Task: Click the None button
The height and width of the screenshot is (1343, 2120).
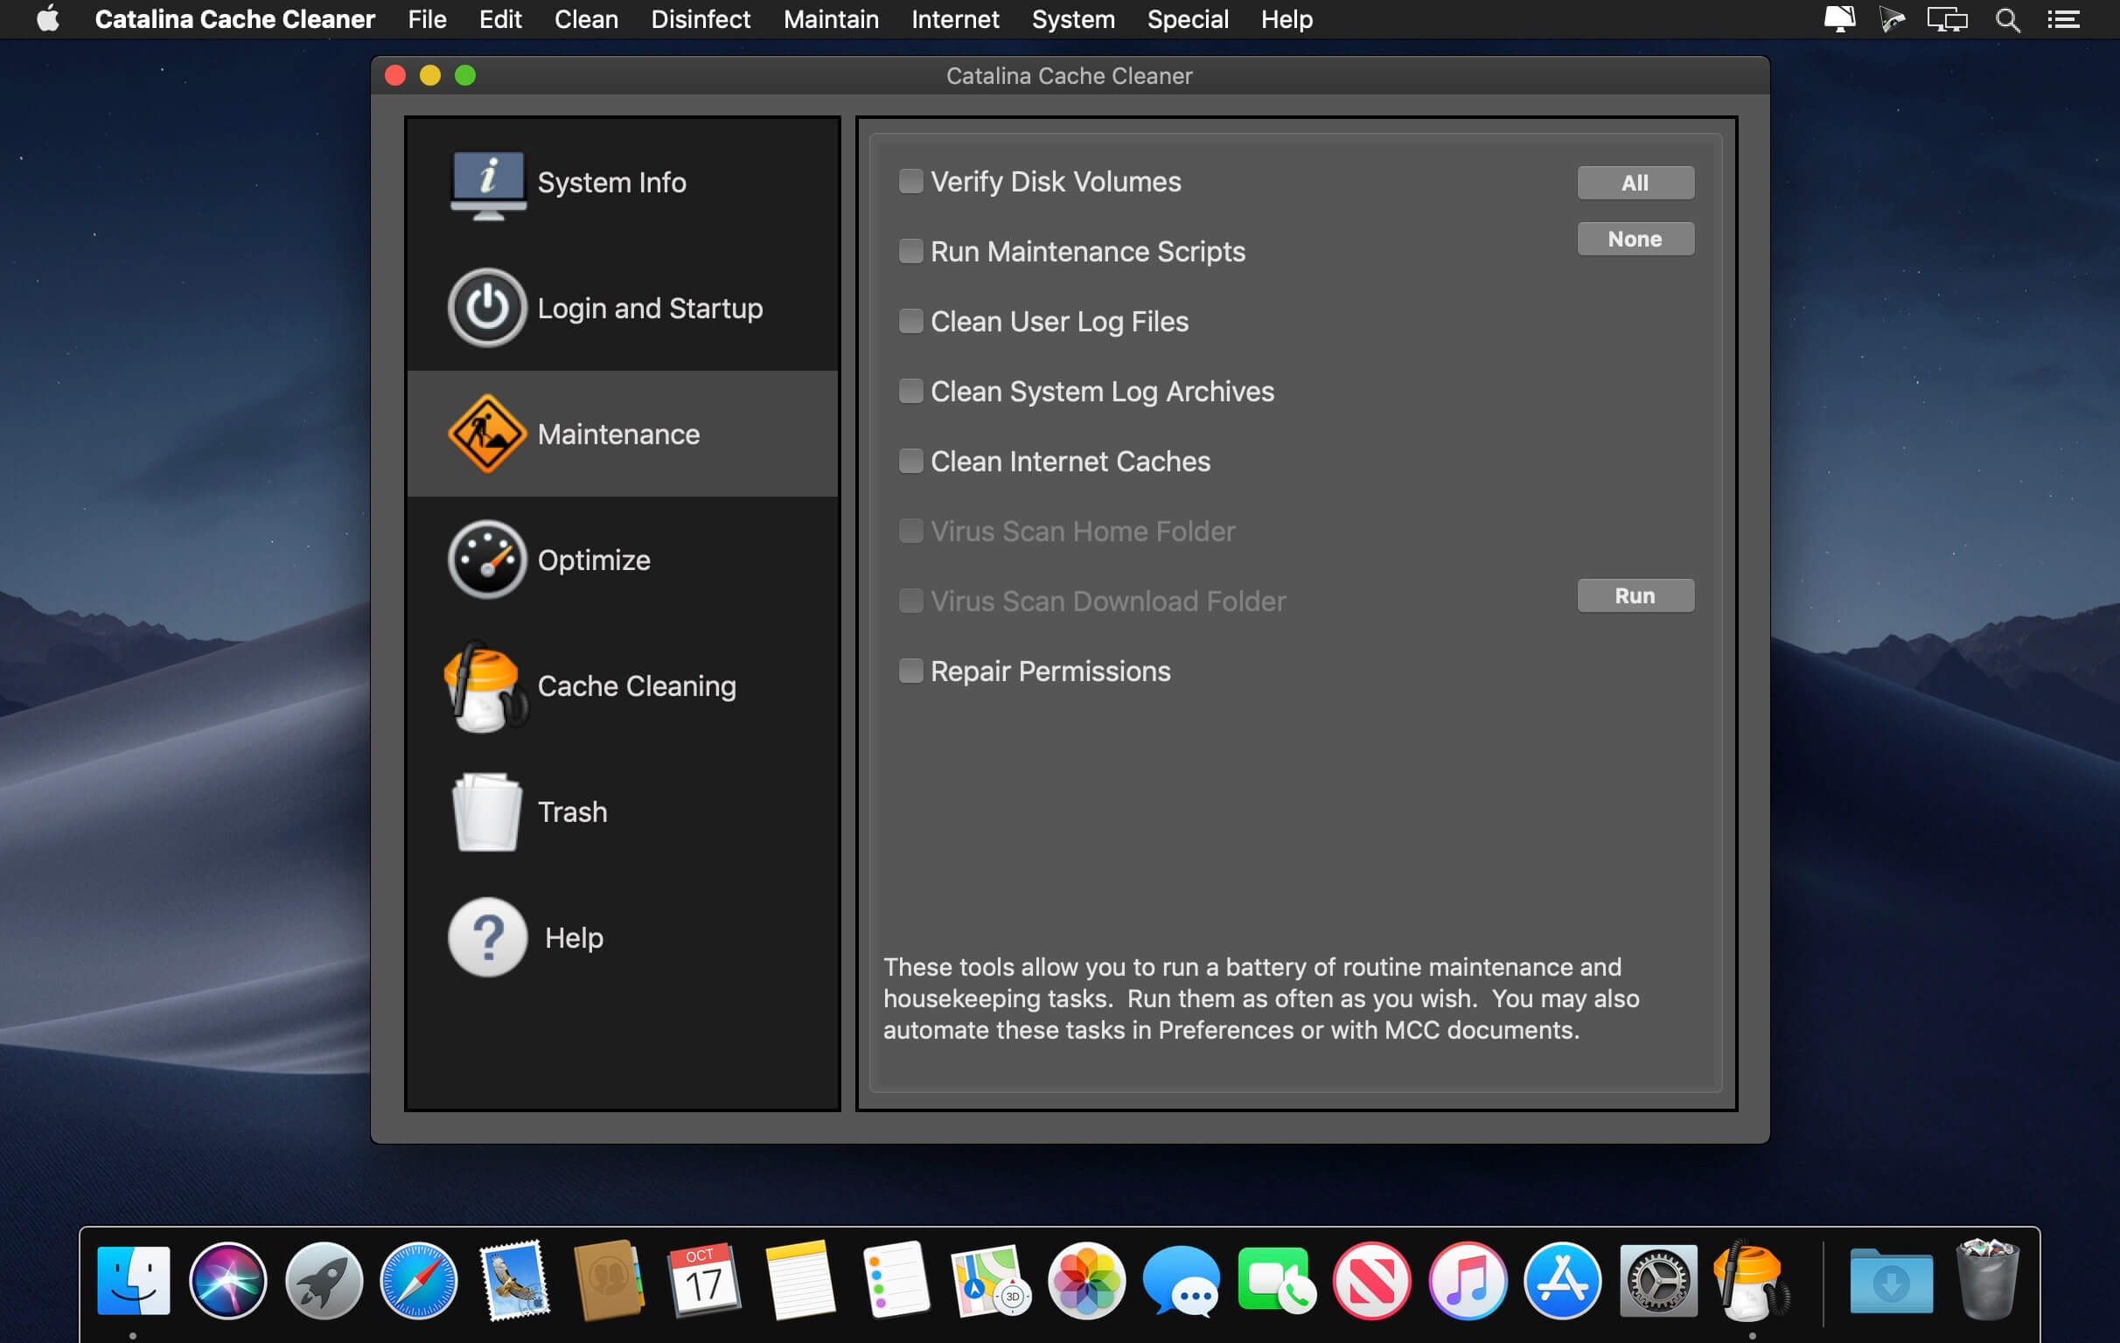Action: pyautogui.click(x=1635, y=240)
